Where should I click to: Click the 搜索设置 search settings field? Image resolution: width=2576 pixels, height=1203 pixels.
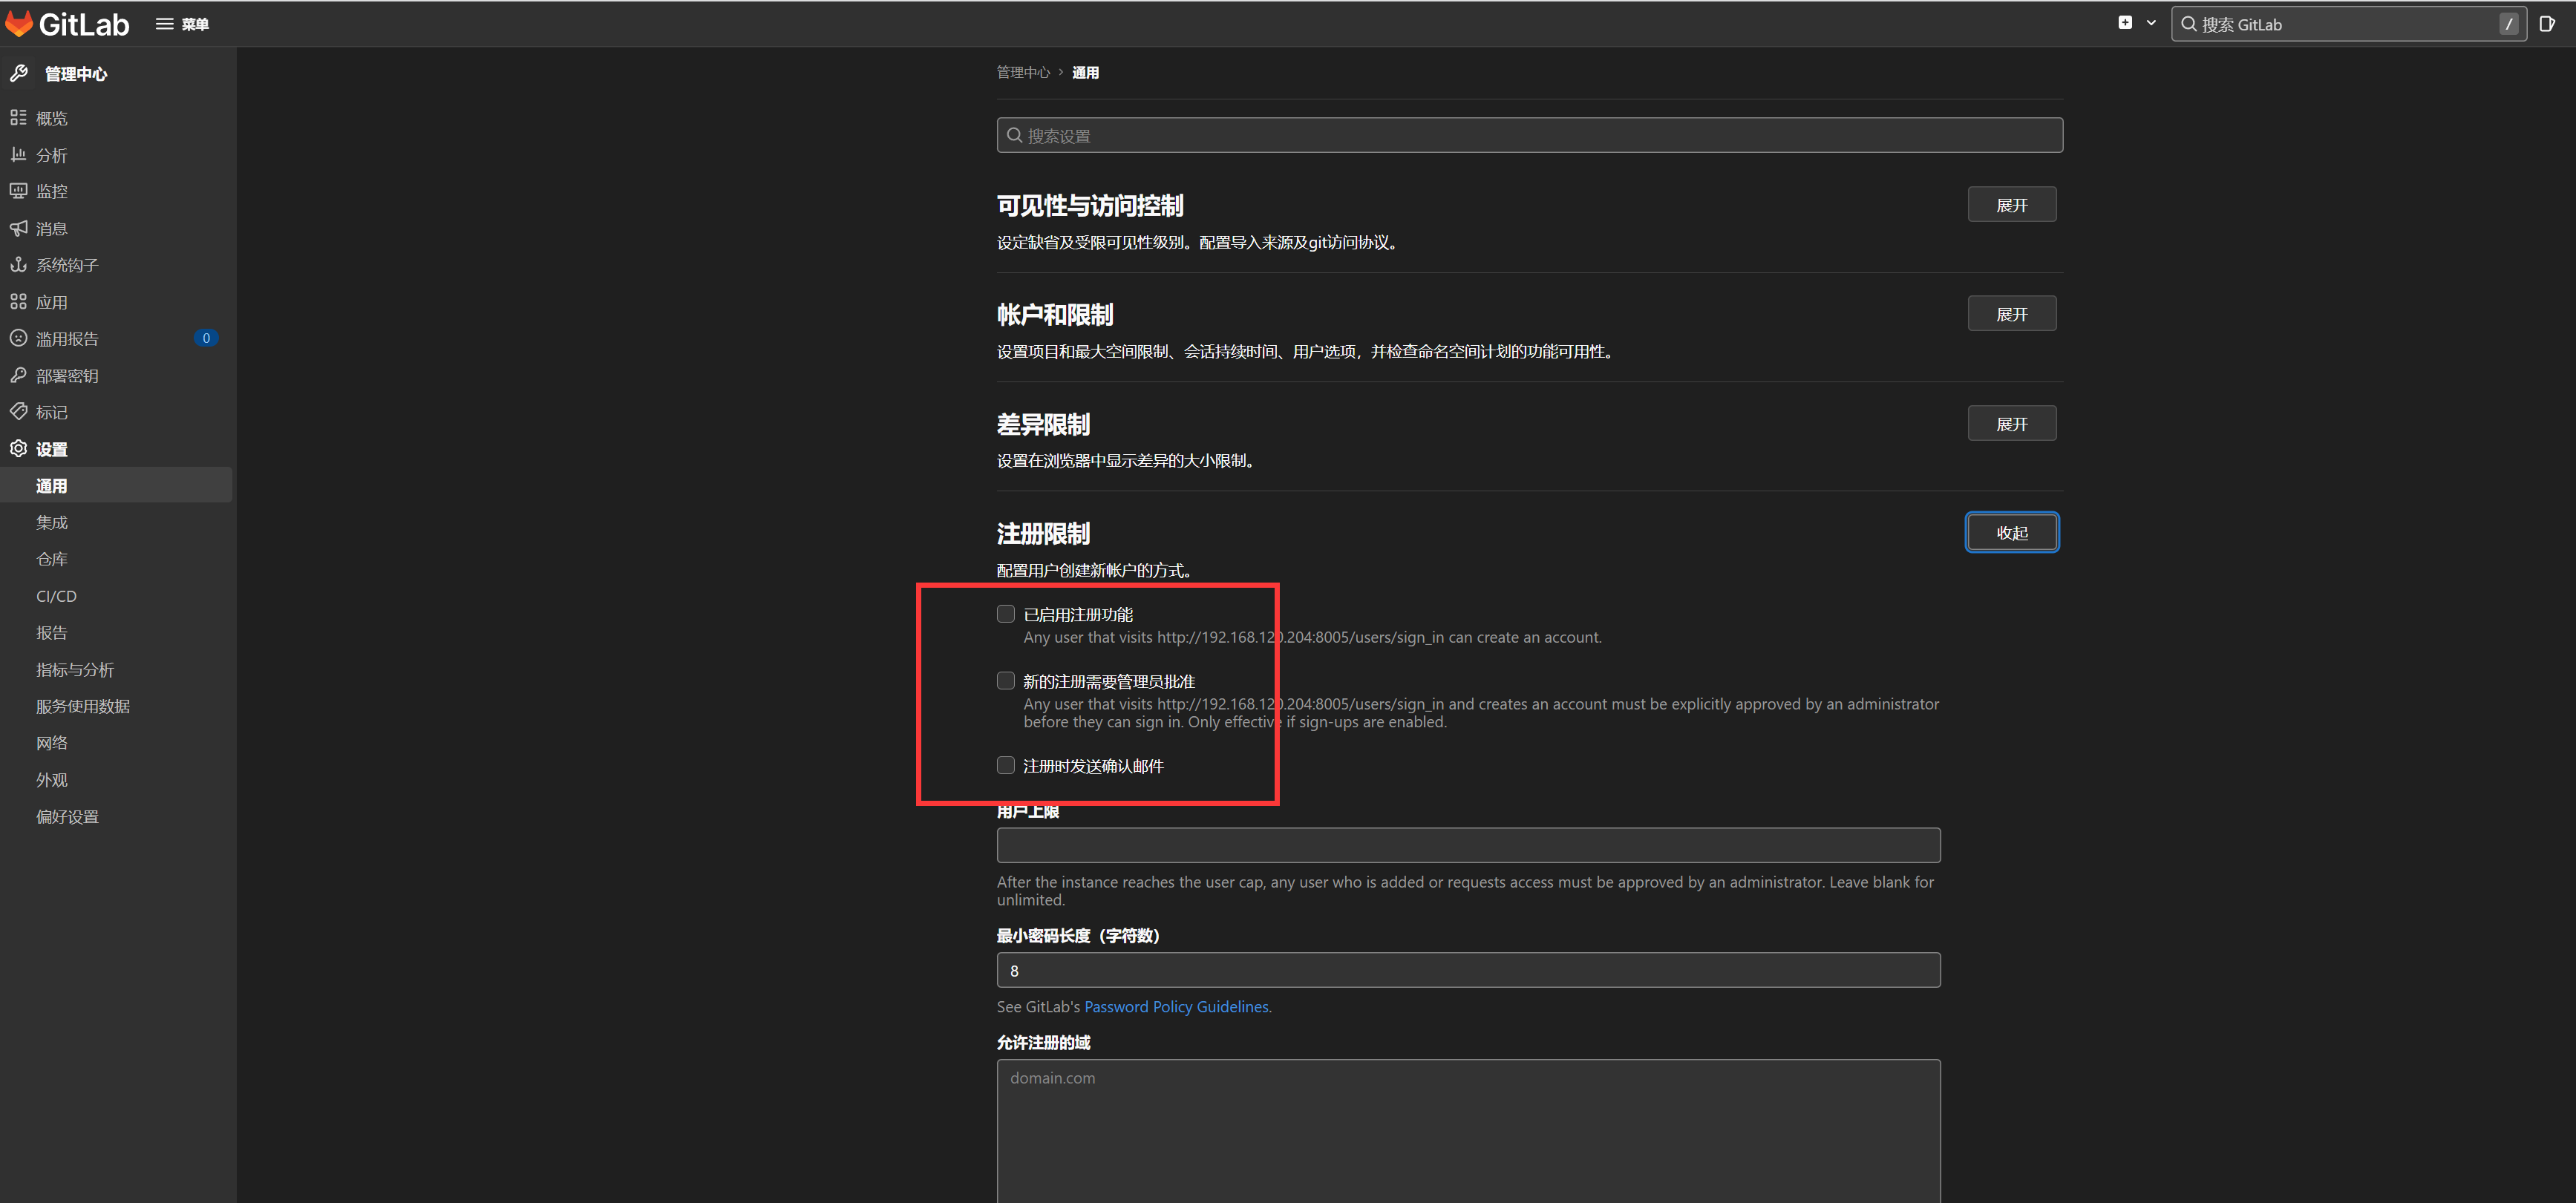(1529, 136)
